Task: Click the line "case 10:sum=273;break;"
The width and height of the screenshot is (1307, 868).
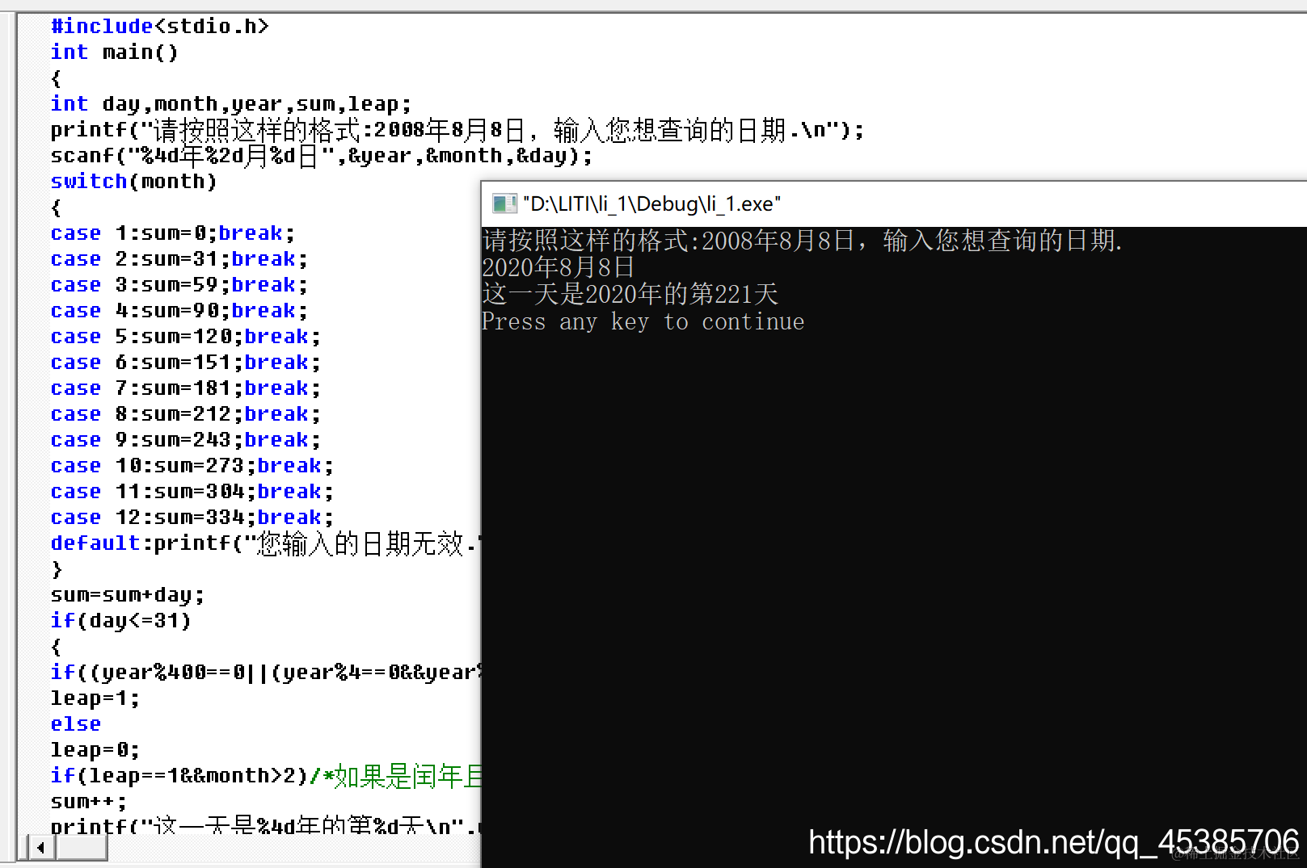Action: point(192,466)
